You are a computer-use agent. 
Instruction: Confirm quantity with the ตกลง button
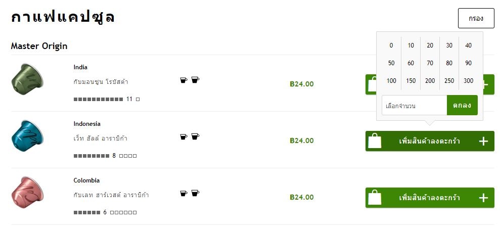pos(462,105)
